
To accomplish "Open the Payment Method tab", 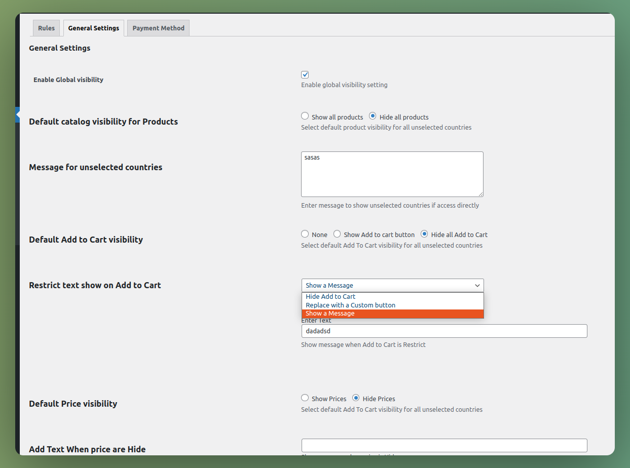I will 158,28.
